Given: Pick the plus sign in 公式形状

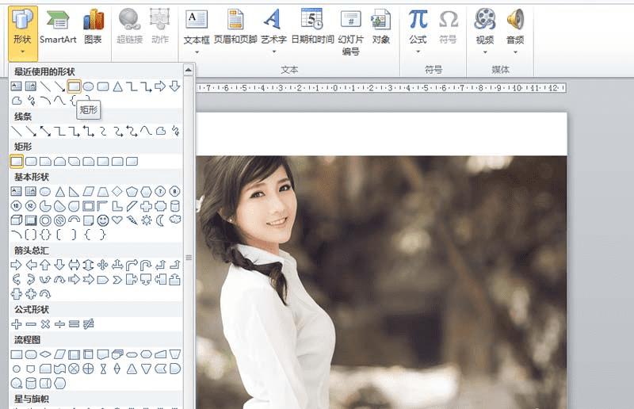Looking at the screenshot, I should (x=17, y=324).
